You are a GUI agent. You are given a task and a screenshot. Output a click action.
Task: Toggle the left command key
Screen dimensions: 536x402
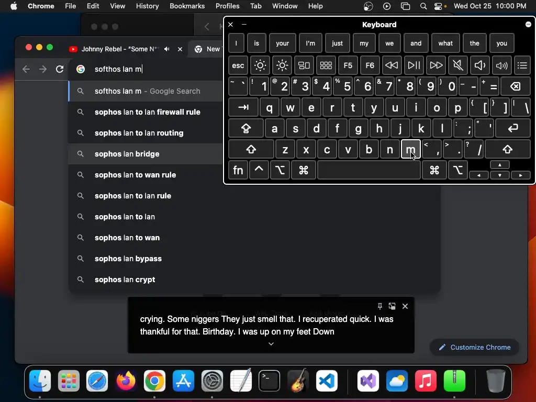pos(303,170)
